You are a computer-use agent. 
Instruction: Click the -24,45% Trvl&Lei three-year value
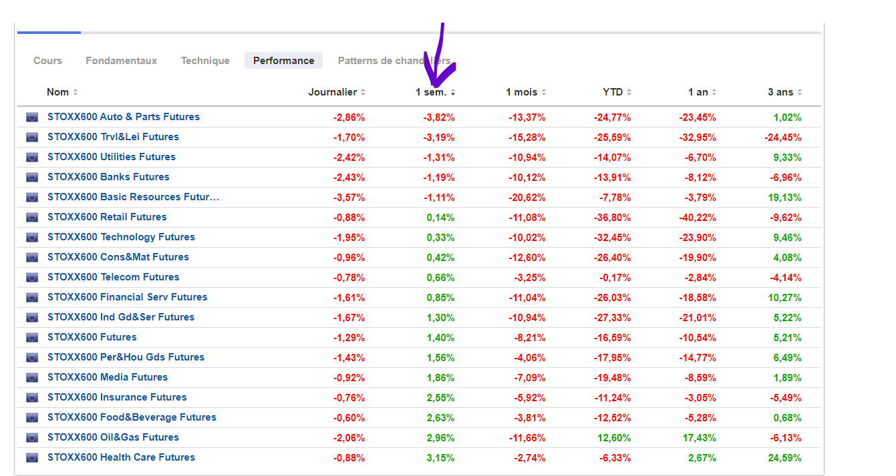783,138
